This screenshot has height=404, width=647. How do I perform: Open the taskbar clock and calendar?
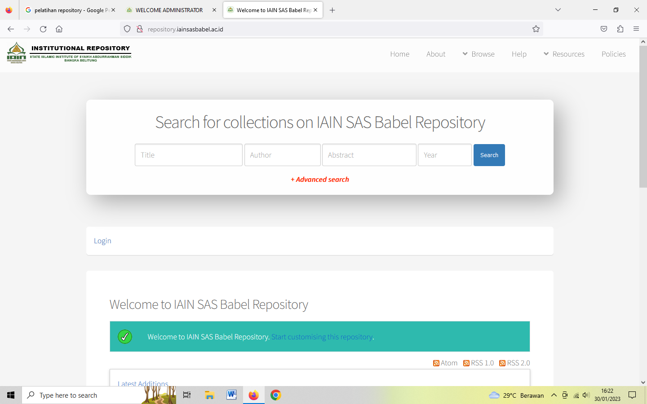click(x=607, y=395)
